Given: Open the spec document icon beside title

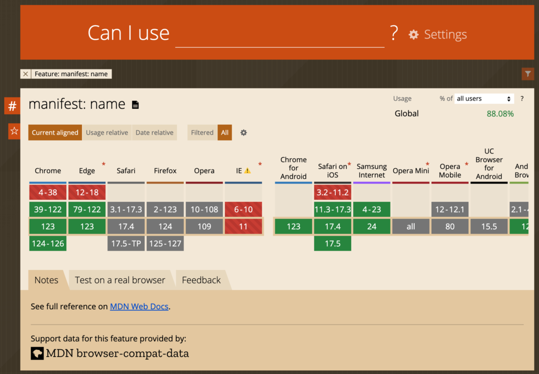Looking at the screenshot, I should (135, 105).
